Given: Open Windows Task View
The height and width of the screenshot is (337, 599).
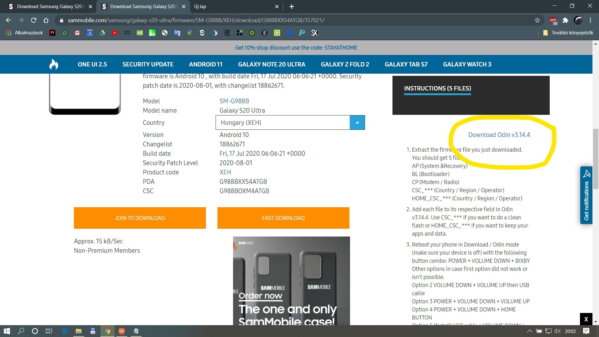Looking at the screenshot, I should point(49,331).
